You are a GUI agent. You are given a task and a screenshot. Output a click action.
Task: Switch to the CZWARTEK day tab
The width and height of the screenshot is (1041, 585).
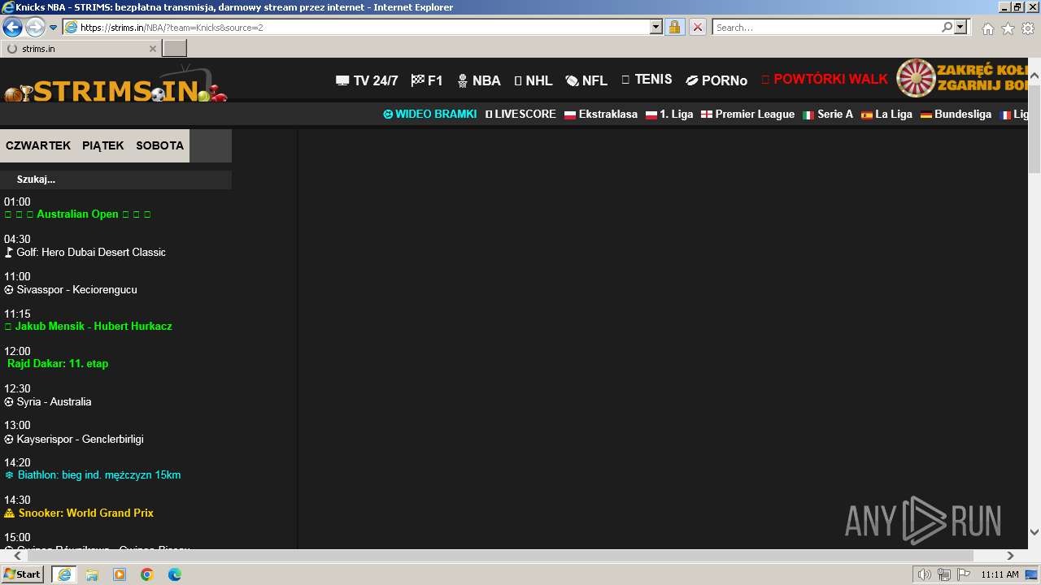coord(38,145)
